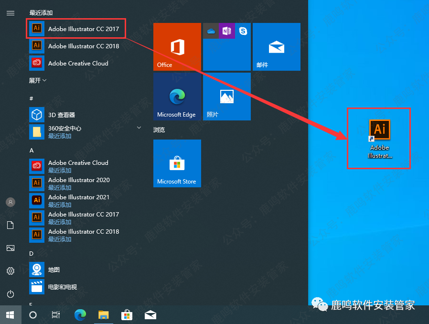Screen dimensions: 429x324
Task: Click the power button in Start sidebar
Action: (x=10, y=294)
